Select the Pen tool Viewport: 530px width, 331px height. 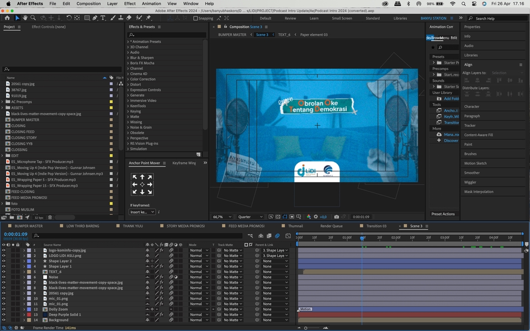coord(94,17)
